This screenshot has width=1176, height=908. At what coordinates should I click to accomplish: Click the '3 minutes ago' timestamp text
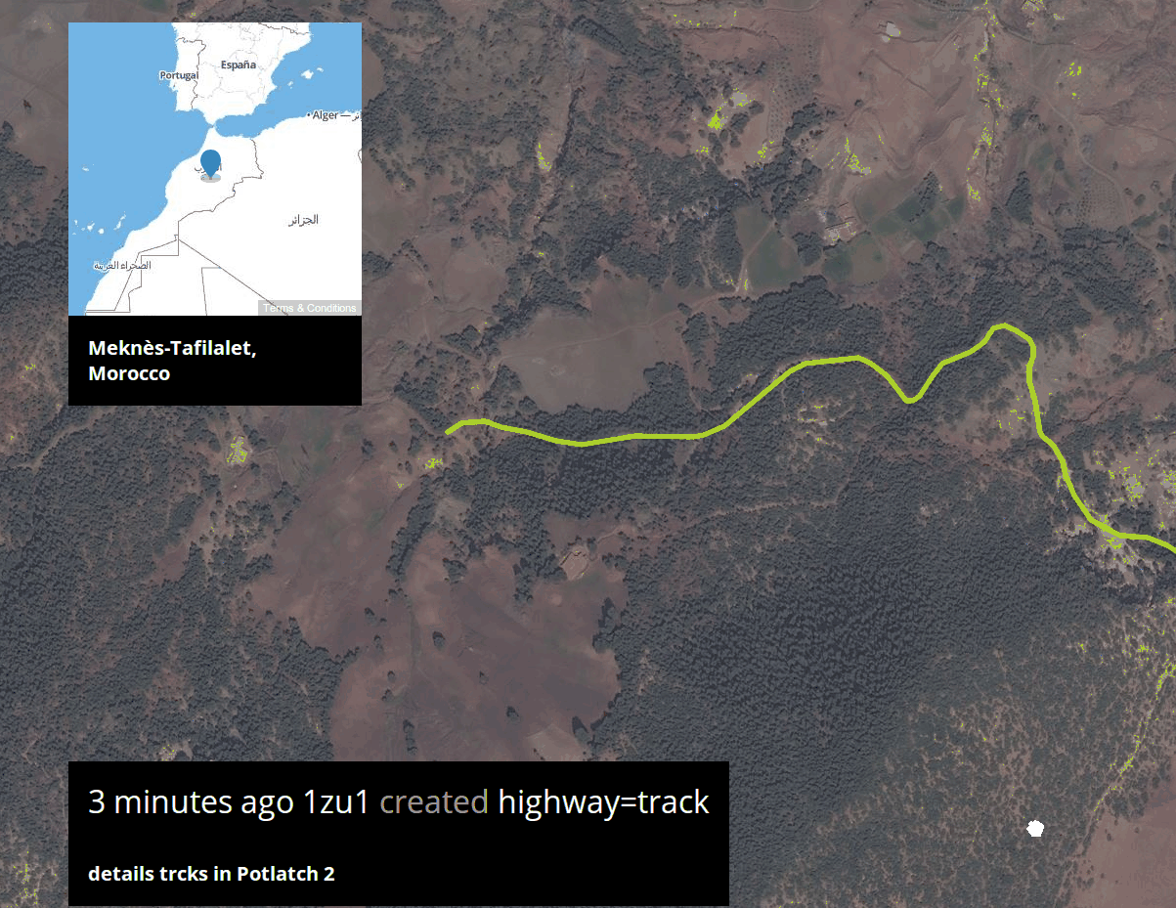point(191,802)
